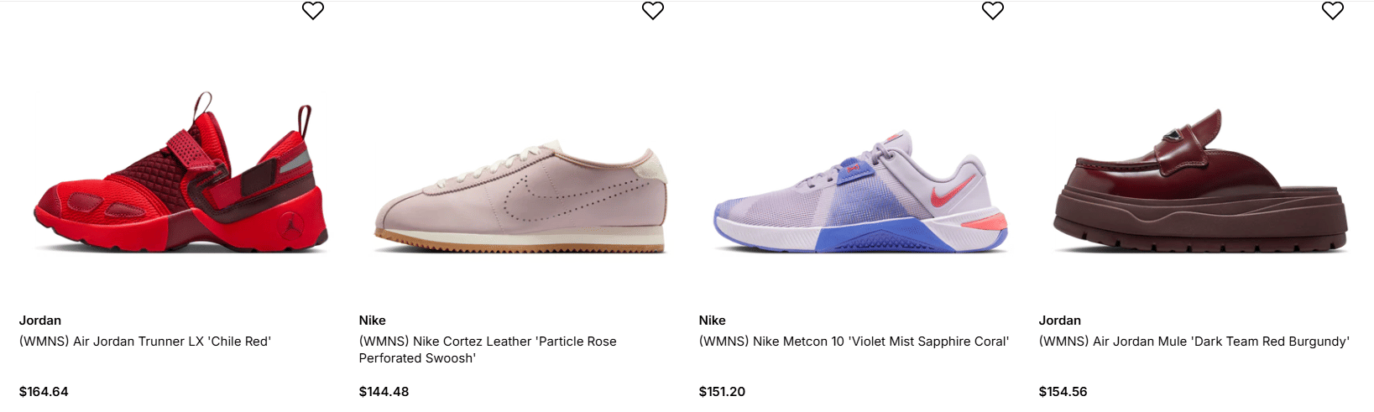Screen dimensions: 1374x412
Task: Wishlist the Air Jordan Mule shoe
Action: [1333, 10]
